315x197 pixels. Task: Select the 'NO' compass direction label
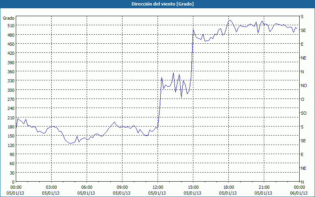(304, 85)
